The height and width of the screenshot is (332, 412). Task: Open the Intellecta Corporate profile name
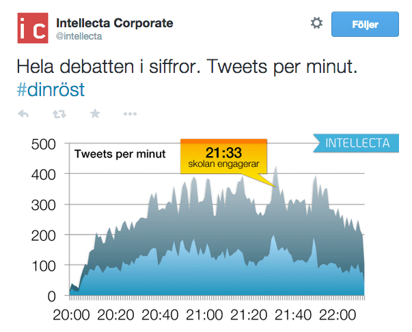[x=114, y=23]
